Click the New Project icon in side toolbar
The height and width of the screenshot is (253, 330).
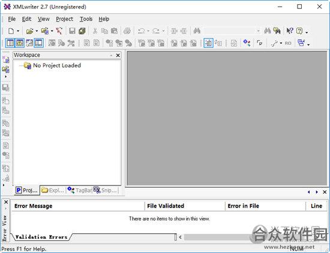click(x=5, y=60)
